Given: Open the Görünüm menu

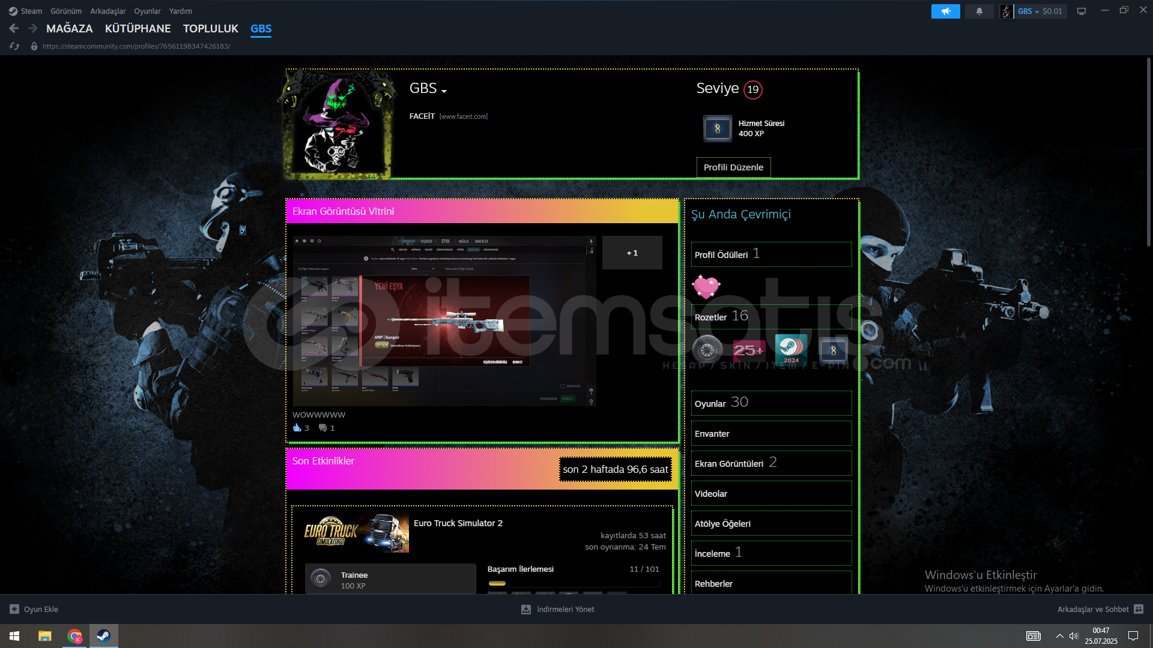Looking at the screenshot, I should click(x=66, y=11).
